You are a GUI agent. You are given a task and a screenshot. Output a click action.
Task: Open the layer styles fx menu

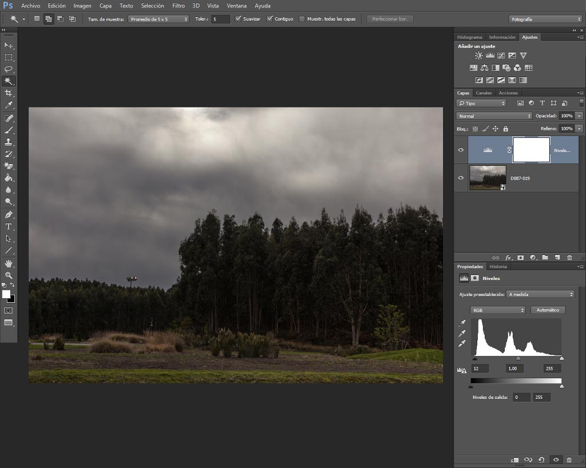click(508, 258)
